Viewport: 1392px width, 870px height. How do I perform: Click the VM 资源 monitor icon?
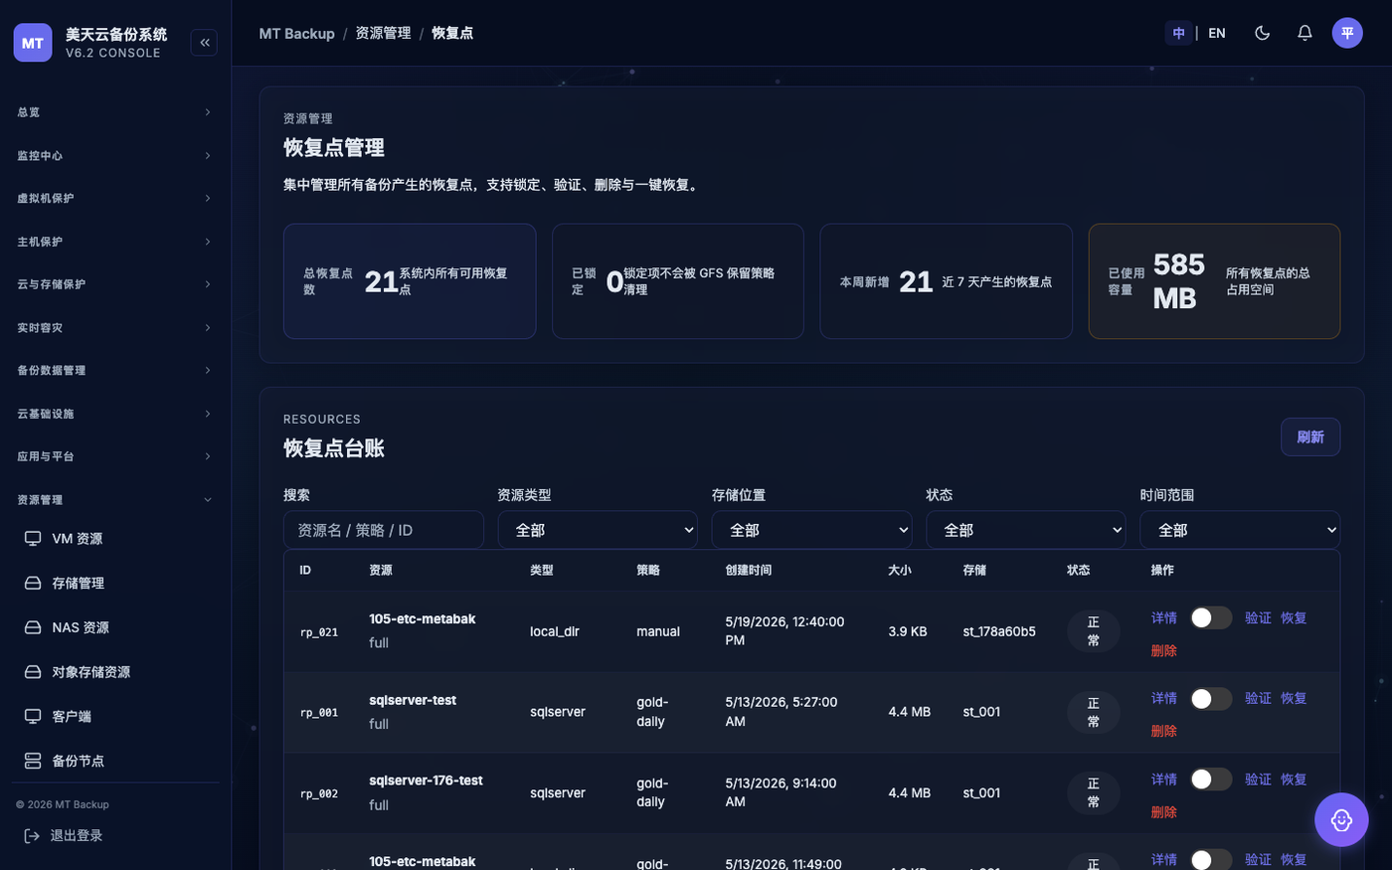pyautogui.click(x=33, y=538)
